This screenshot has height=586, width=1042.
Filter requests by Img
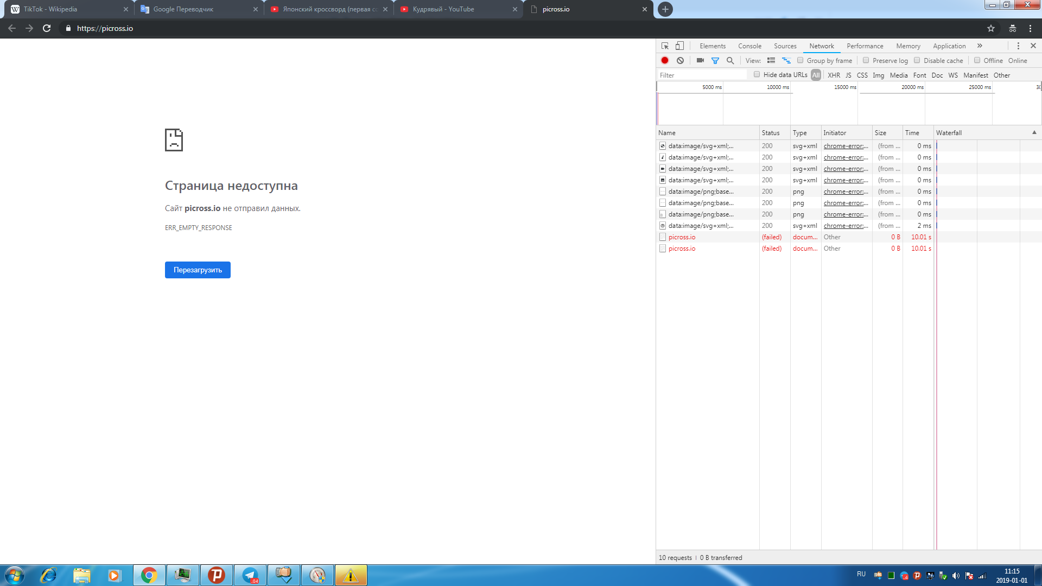point(879,75)
